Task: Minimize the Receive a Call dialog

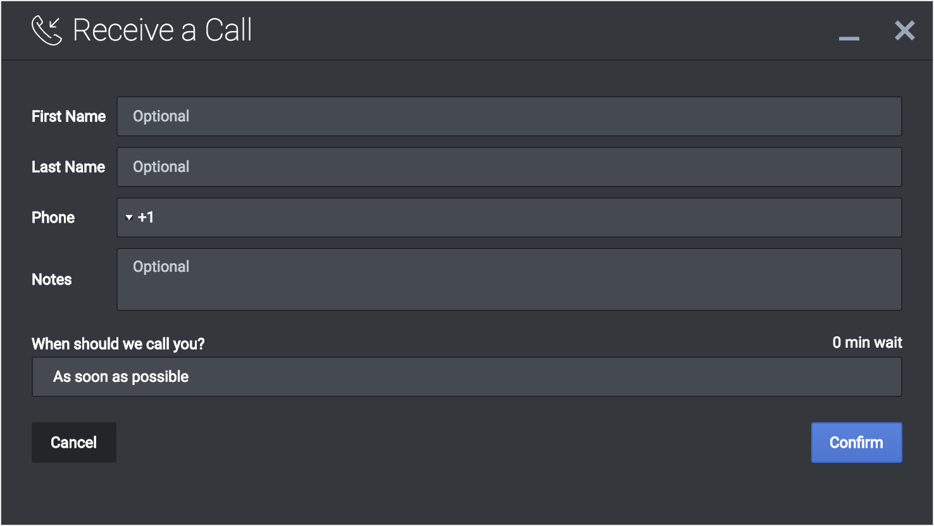Action: click(849, 38)
